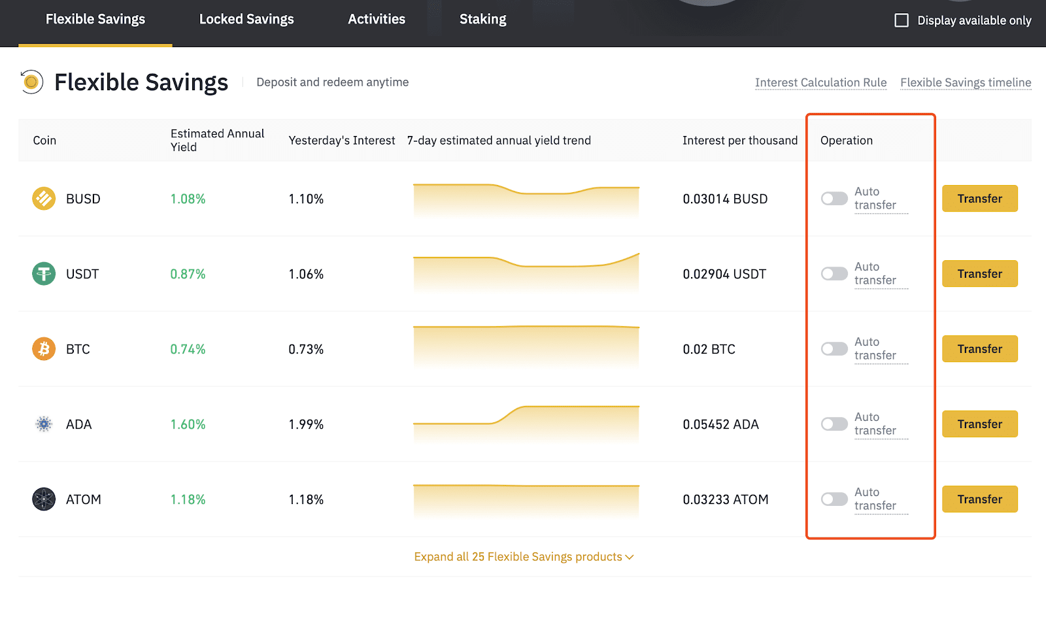This screenshot has width=1046, height=619.
Task: Open Interest Calculation Rule link
Action: (821, 82)
